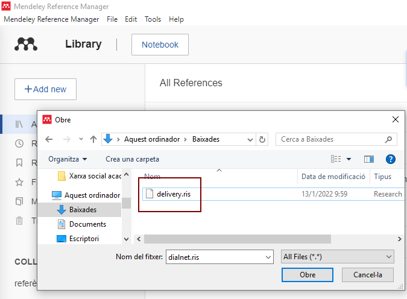
Task: Open view options dropdown arrow
Action: pos(349,159)
